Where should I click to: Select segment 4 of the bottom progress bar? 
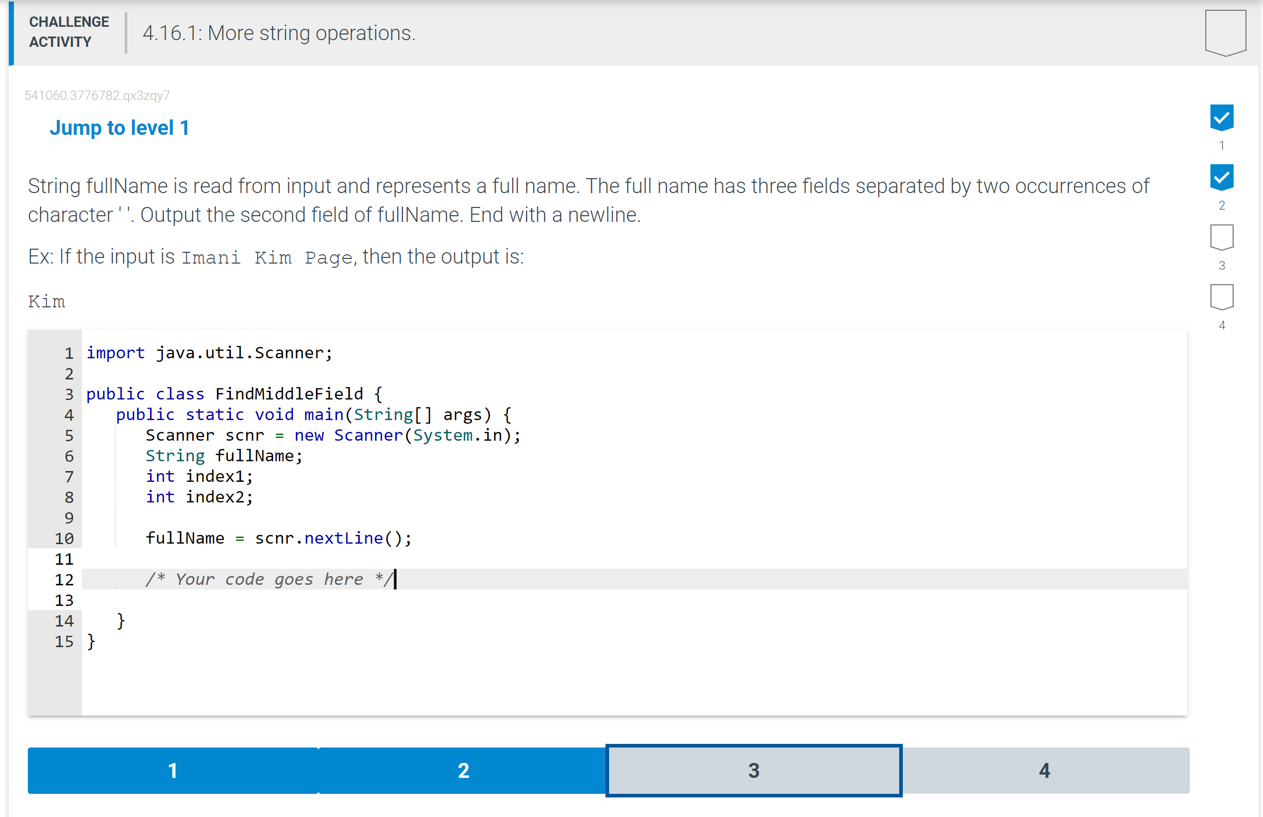(1044, 770)
